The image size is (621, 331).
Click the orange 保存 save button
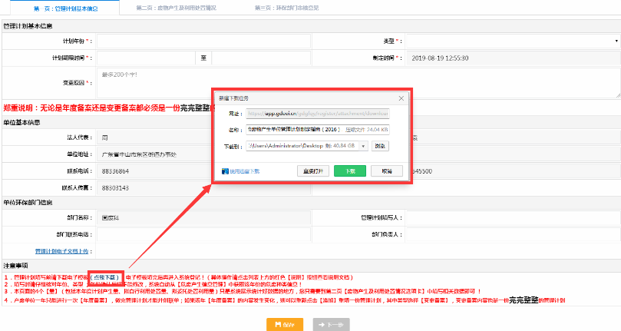click(x=285, y=324)
